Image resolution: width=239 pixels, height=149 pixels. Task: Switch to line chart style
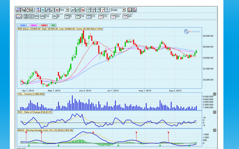(x=73, y=10)
